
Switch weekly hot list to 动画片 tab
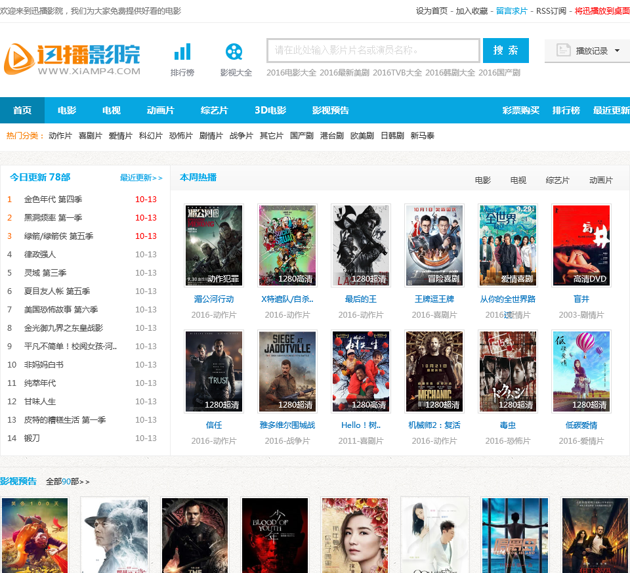[x=601, y=180]
